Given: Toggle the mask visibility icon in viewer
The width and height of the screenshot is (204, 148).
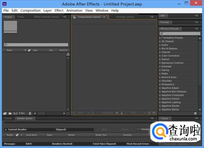Looking at the screenshot, I should 98,113.
